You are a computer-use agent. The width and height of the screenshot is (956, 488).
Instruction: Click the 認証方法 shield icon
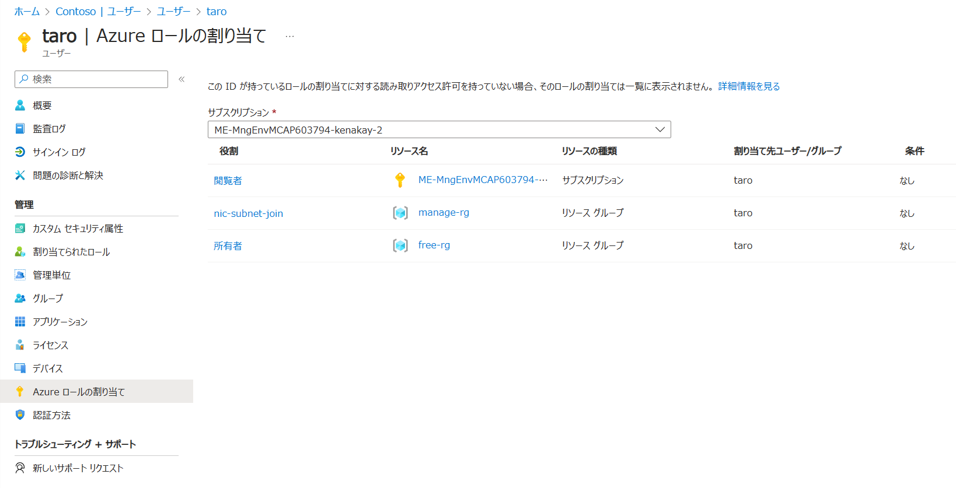point(20,415)
